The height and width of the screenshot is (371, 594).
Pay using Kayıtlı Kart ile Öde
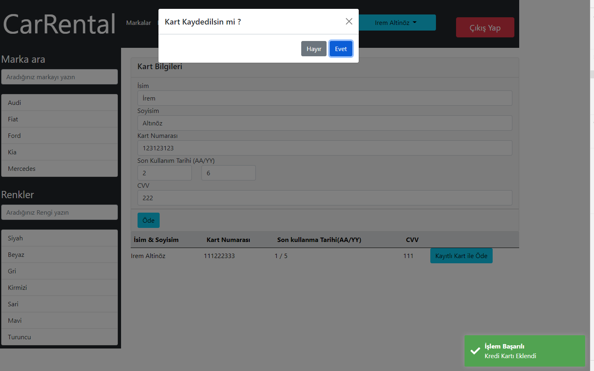click(461, 256)
